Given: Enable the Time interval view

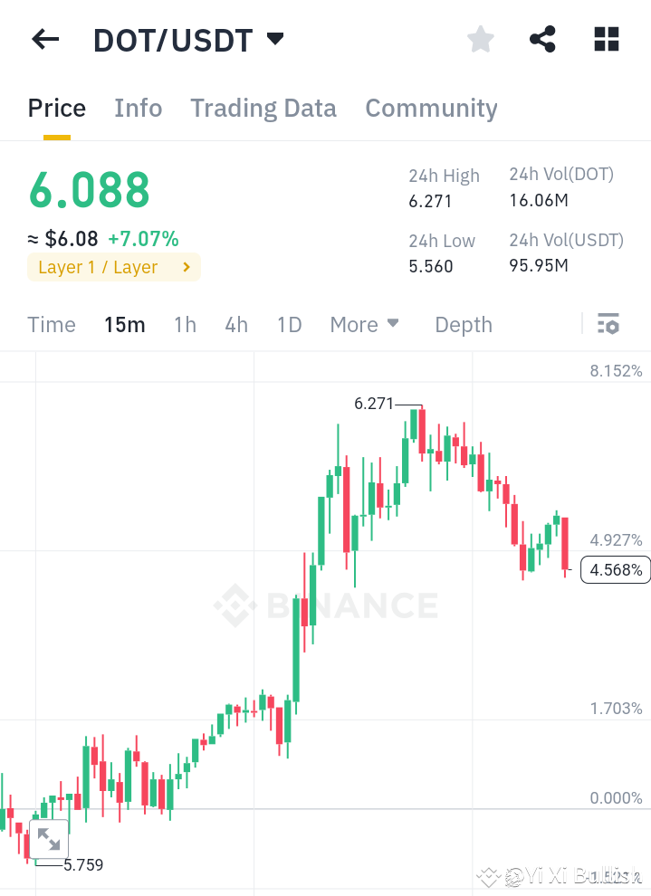Looking at the screenshot, I should pos(51,324).
